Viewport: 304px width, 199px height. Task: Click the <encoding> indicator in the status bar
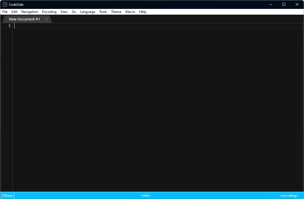click(288, 196)
